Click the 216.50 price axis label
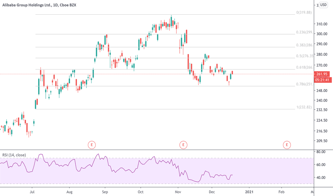 (322, 131)
